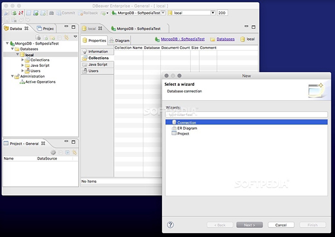The height and width of the screenshot is (237, 335).
Task: Open the help icon in wizard dialog
Action: [x=171, y=225]
